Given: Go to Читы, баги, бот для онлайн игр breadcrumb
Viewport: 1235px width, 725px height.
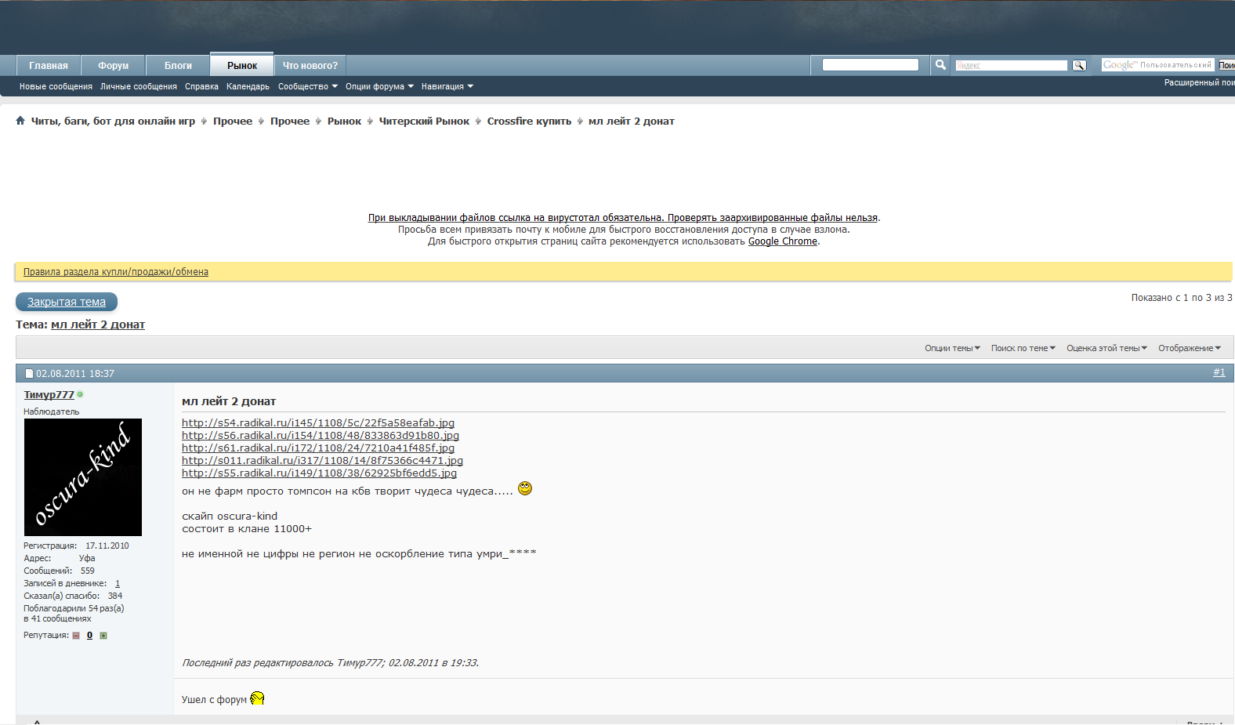Looking at the screenshot, I should (x=113, y=121).
